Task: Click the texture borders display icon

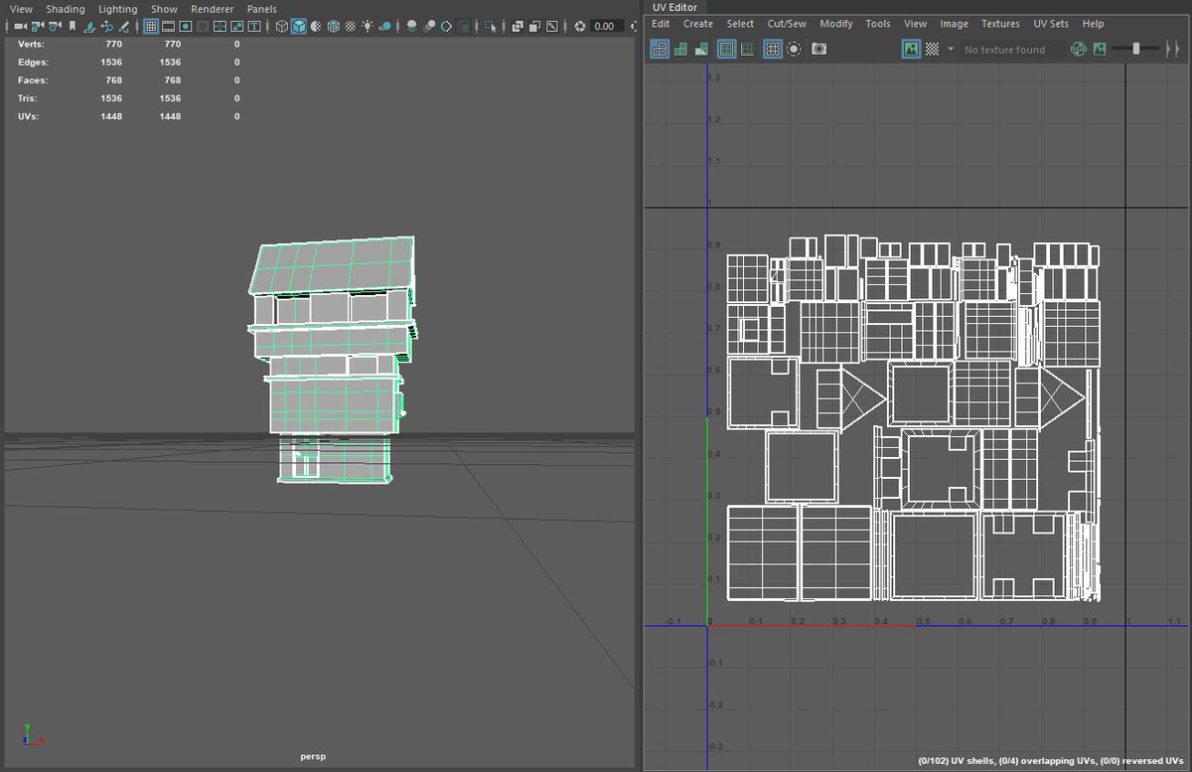Action: [x=726, y=49]
